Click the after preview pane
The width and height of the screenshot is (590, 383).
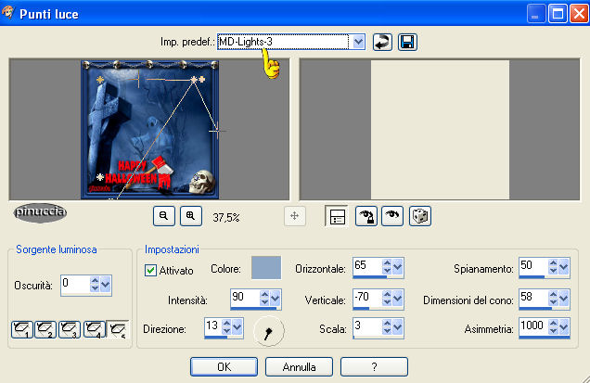pos(440,130)
